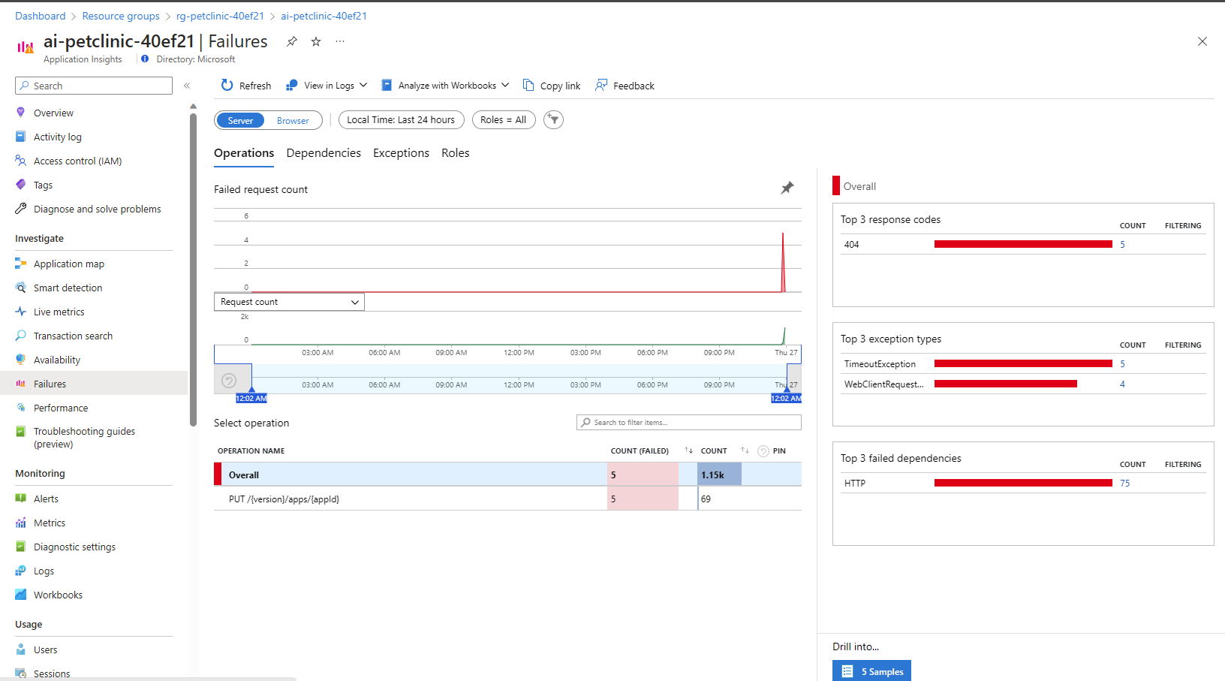Image resolution: width=1225 pixels, height=681 pixels.
Task: Click the 5 Samples drill-into button
Action: pyautogui.click(x=871, y=671)
